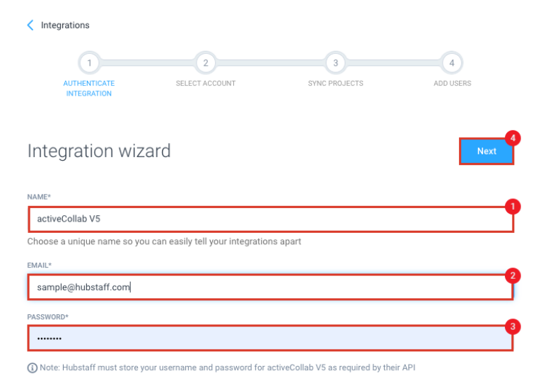Screen dimensions: 548x383
Task: Select step 2 circle in wizard progress
Action: (205, 63)
